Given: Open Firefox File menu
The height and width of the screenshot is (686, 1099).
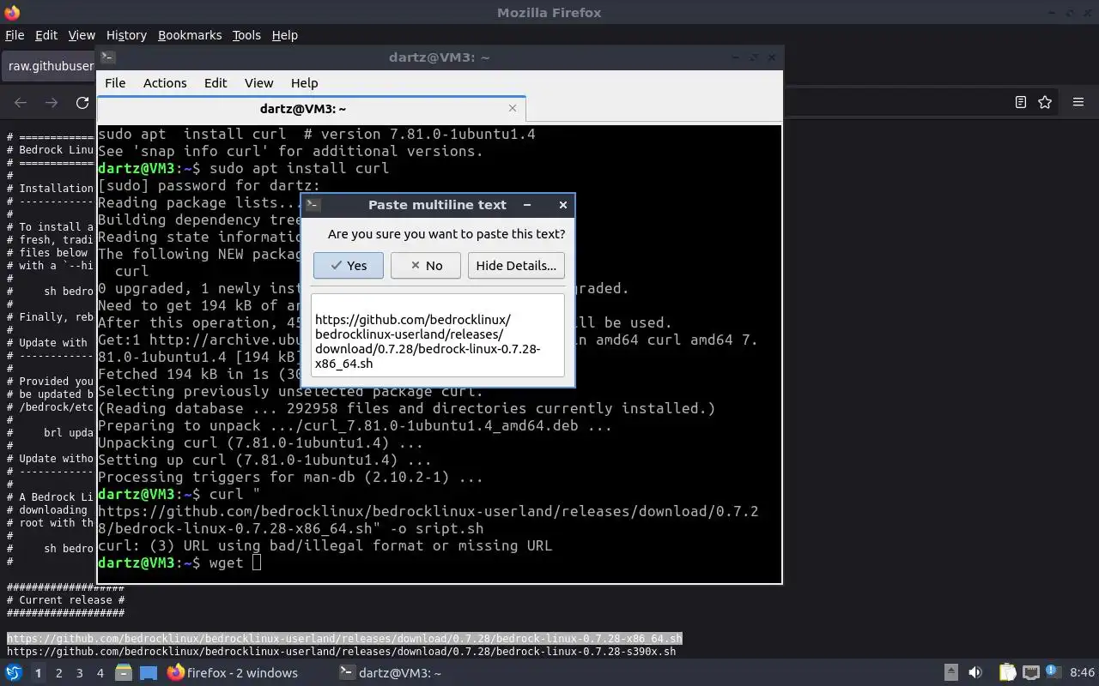Looking at the screenshot, I should coord(15,35).
